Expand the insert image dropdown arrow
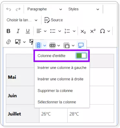 coord(25,42)
